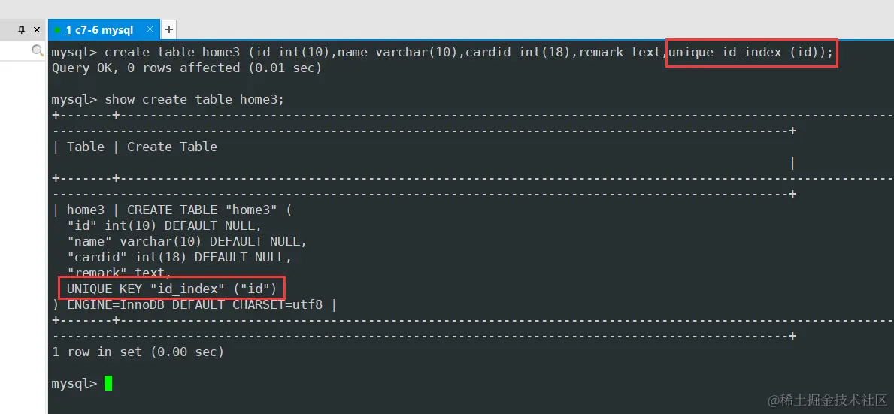Click the green connection status dot
This screenshot has width=894, height=414.
coord(57,29)
